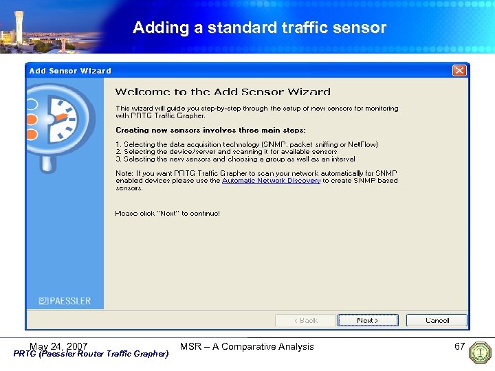This screenshot has height=371, width=495.
Task: Click the 'Welcome to the Add Sensor Wizard' heading
Action: 223,91
